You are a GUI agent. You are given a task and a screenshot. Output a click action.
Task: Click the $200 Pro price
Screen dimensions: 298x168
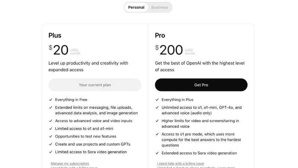point(169,50)
